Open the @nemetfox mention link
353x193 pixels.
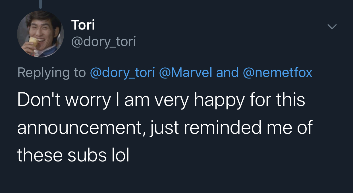(277, 73)
